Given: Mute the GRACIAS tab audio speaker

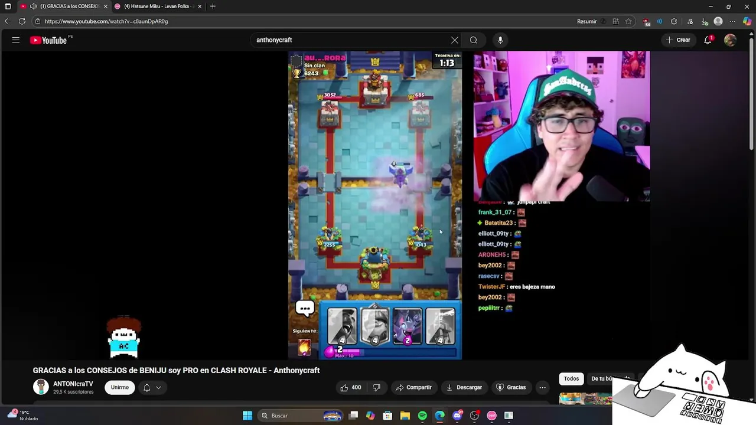Looking at the screenshot, I should click(x=33, y=6).
